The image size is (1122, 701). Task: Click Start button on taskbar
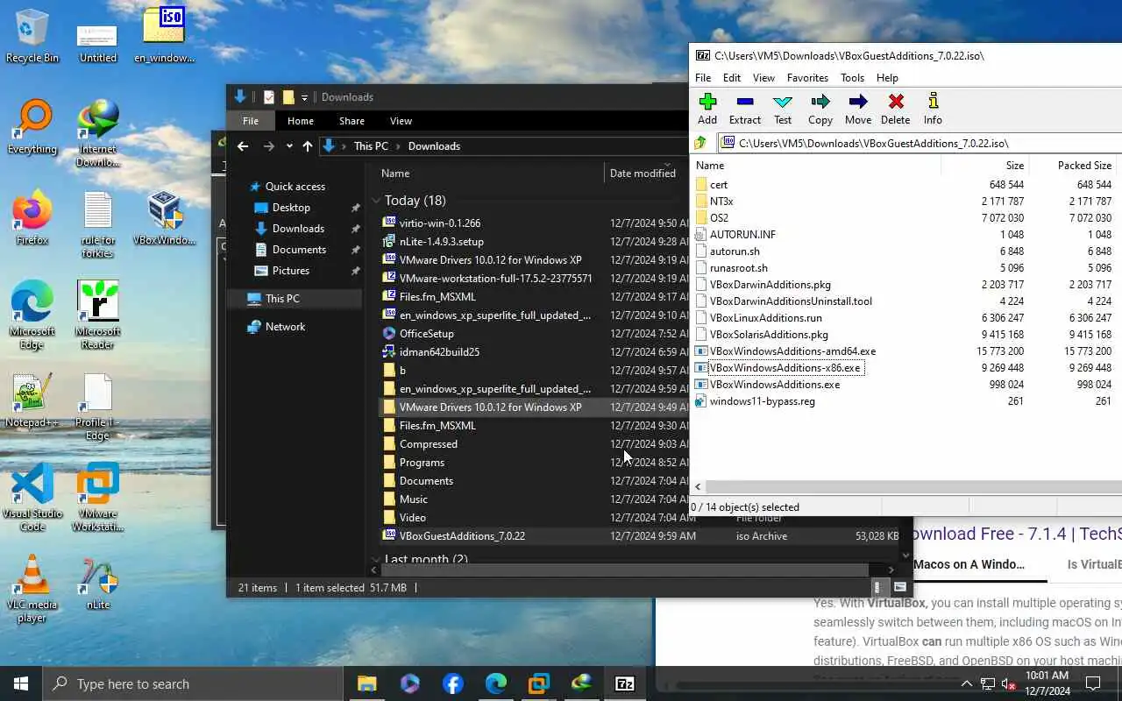tap(21, 683)
